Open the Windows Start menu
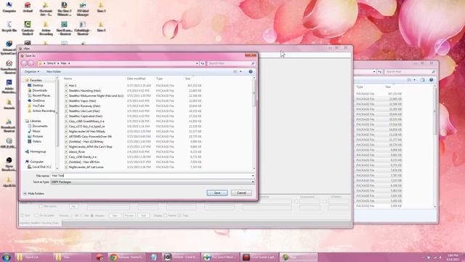The image size is (465, 262). [7, 257]
